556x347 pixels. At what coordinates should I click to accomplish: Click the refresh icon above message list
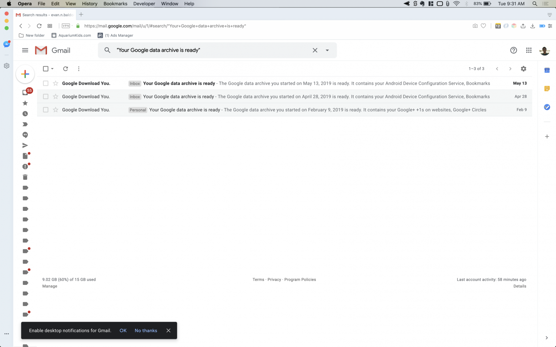[66, 69]
